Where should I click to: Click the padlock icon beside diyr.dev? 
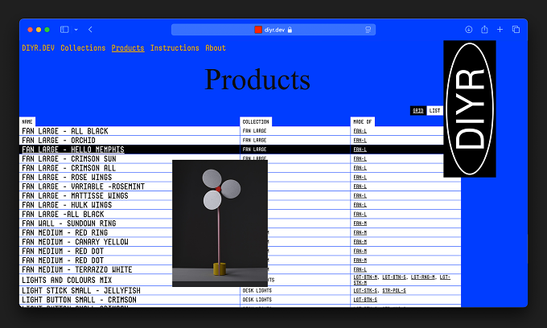pyautogui.click(x=290, y=30)
